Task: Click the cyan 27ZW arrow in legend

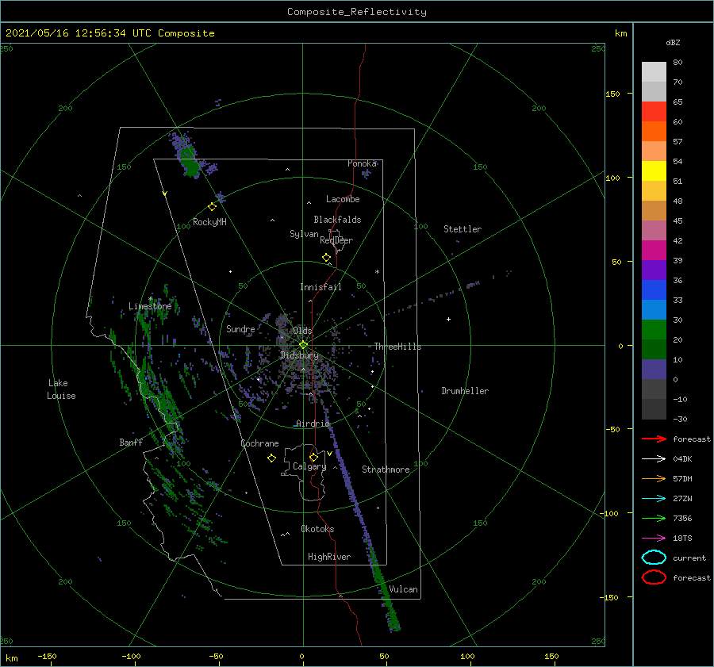Action: 654,499
